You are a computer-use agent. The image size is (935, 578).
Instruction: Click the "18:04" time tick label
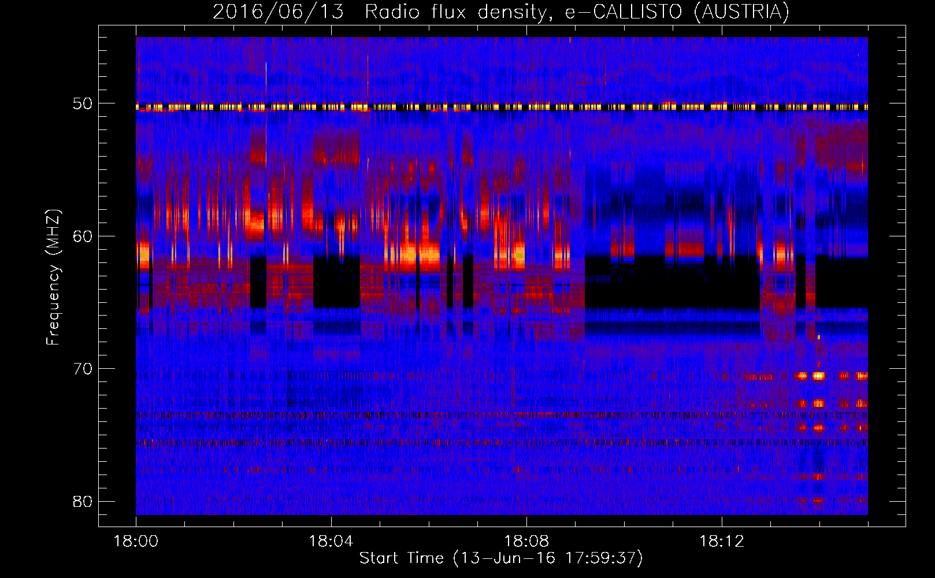point(331,542)
